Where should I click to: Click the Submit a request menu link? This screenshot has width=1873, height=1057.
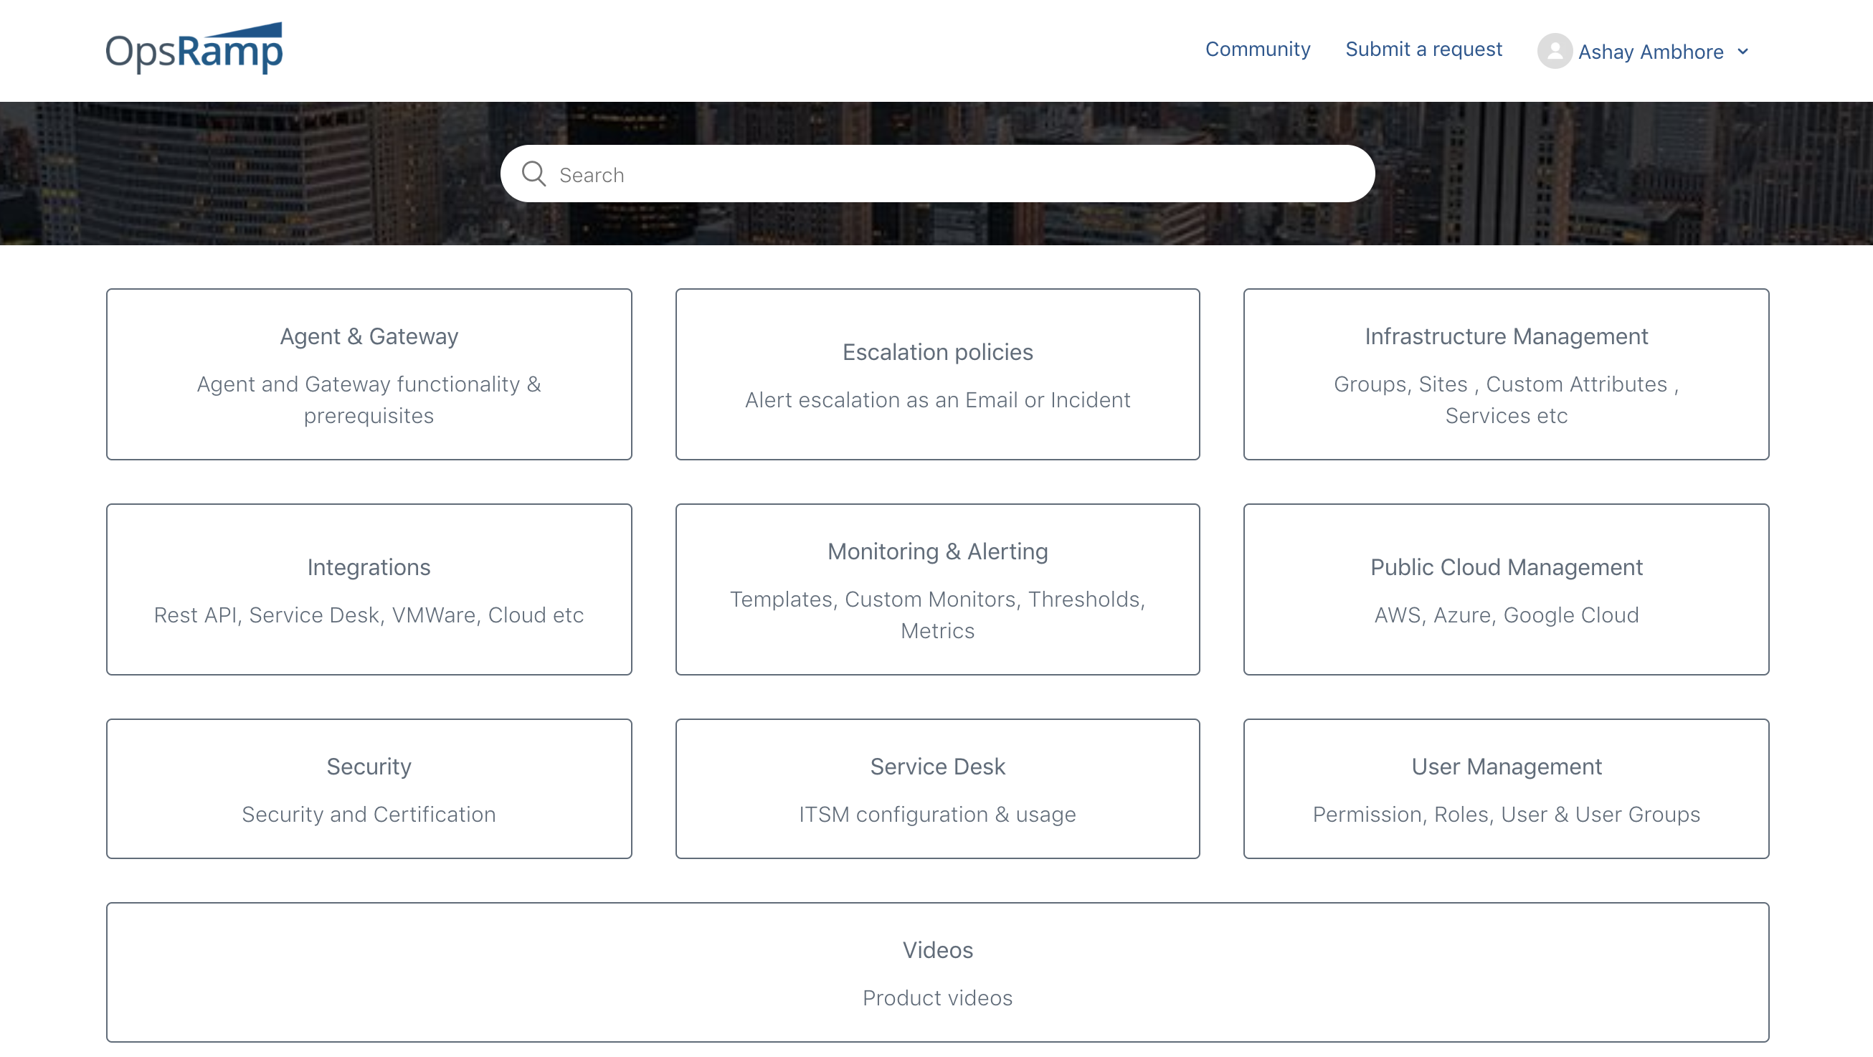click(x=1423, y=49)
